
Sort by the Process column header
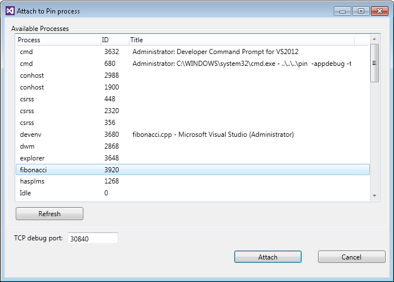pos(59,40)
